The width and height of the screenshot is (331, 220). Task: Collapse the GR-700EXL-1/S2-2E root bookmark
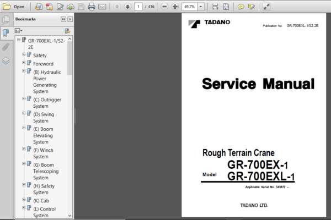pyautogui.click(x=19, y=40)
